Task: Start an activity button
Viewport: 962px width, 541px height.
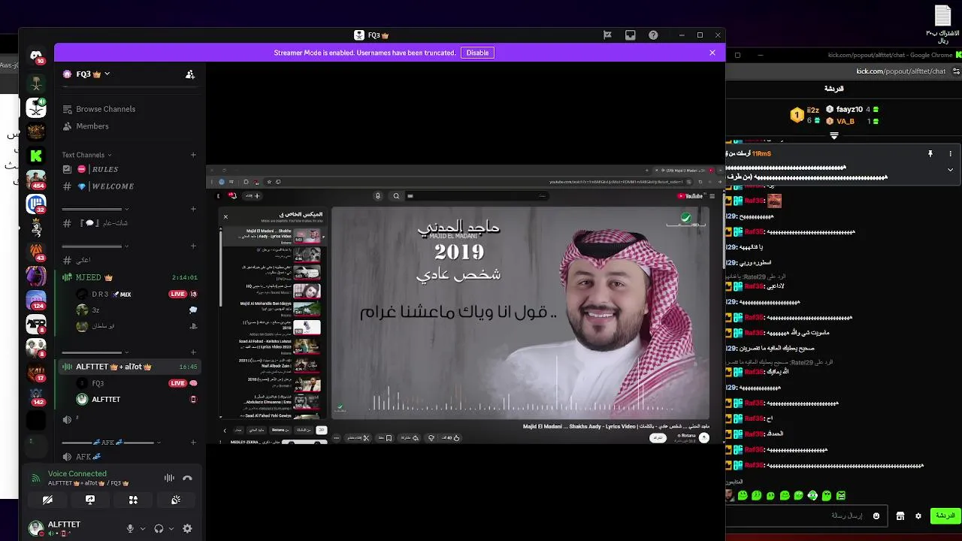Action: [133, 500]
